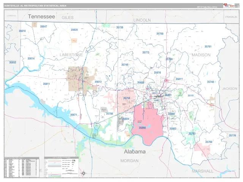Select ZIP code 35761
This screenshot has width=243, height=182.
point(208,46)
